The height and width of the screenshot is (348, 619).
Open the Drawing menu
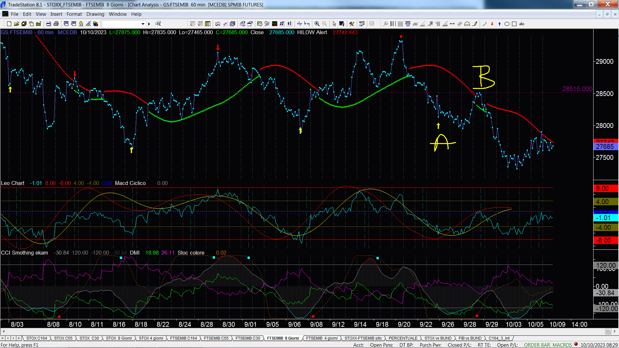pyautogui.click(x=95, y=14)
